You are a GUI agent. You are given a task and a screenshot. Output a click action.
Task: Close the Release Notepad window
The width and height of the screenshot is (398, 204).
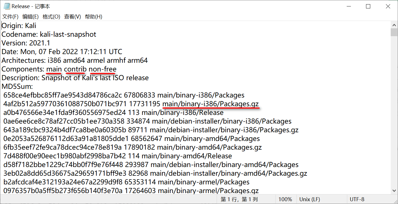tap(388, 6)
